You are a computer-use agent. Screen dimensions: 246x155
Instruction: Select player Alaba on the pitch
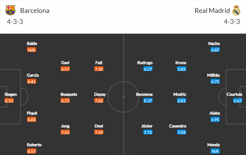(215, 113)
